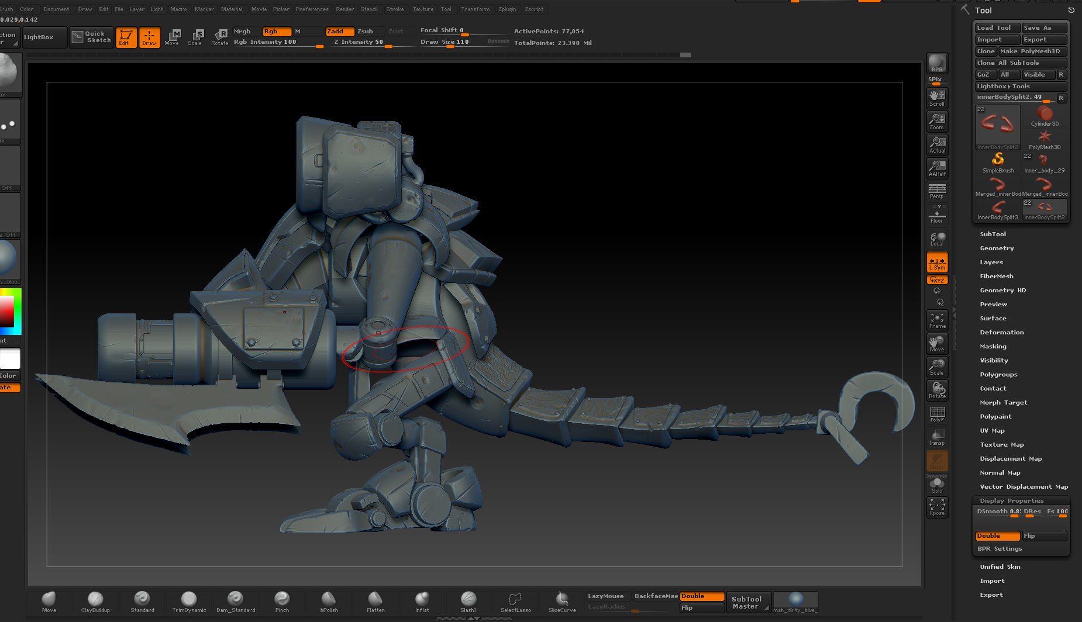Select the ClayBuildup brush

(x=95, y=602)
